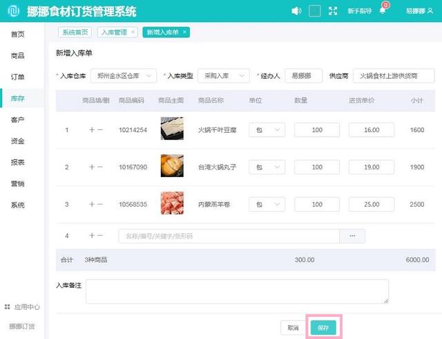Image resolution: width=442 pixels, height=339 pixels.
Task: Click the 取消 cancel button
Action: (x=293, y=328)
